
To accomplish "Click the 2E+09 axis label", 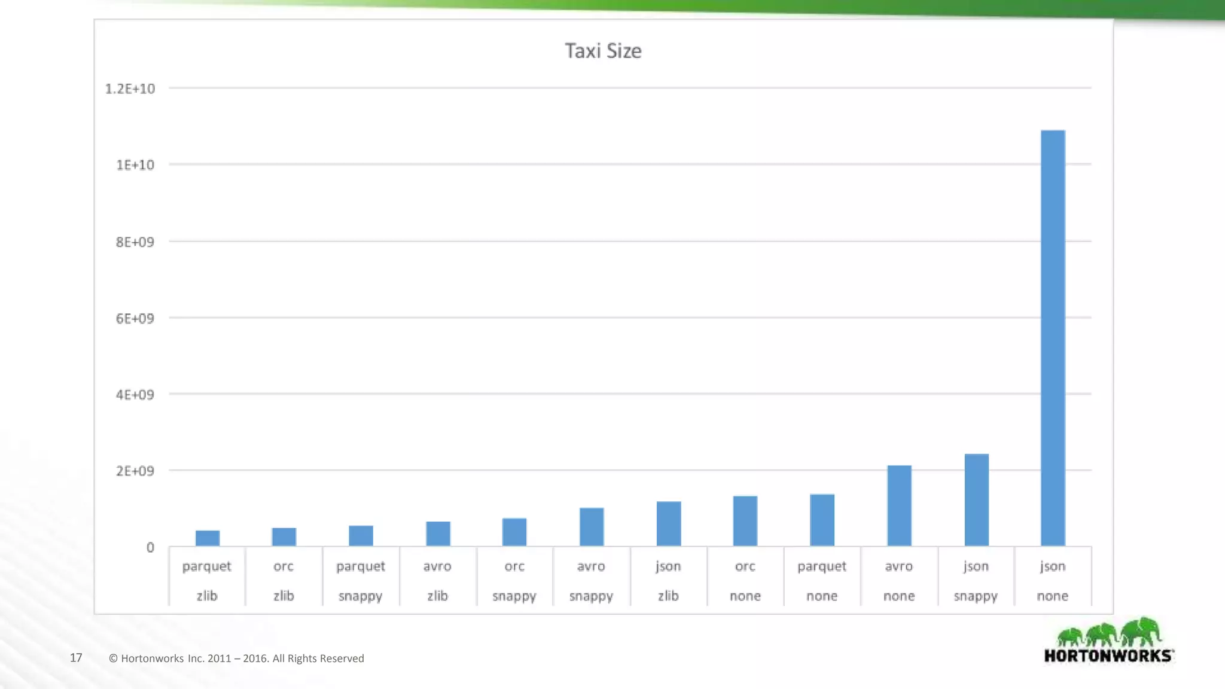I will (x=135, y=471).
